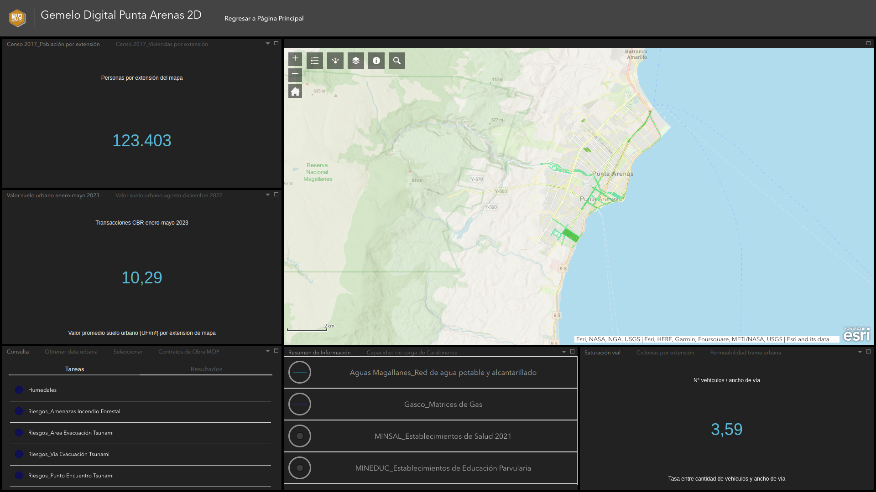Screen dimensions: 876x492
Task: Open the map legend tool
Action: pyautogui.click(x=315, y=61)
